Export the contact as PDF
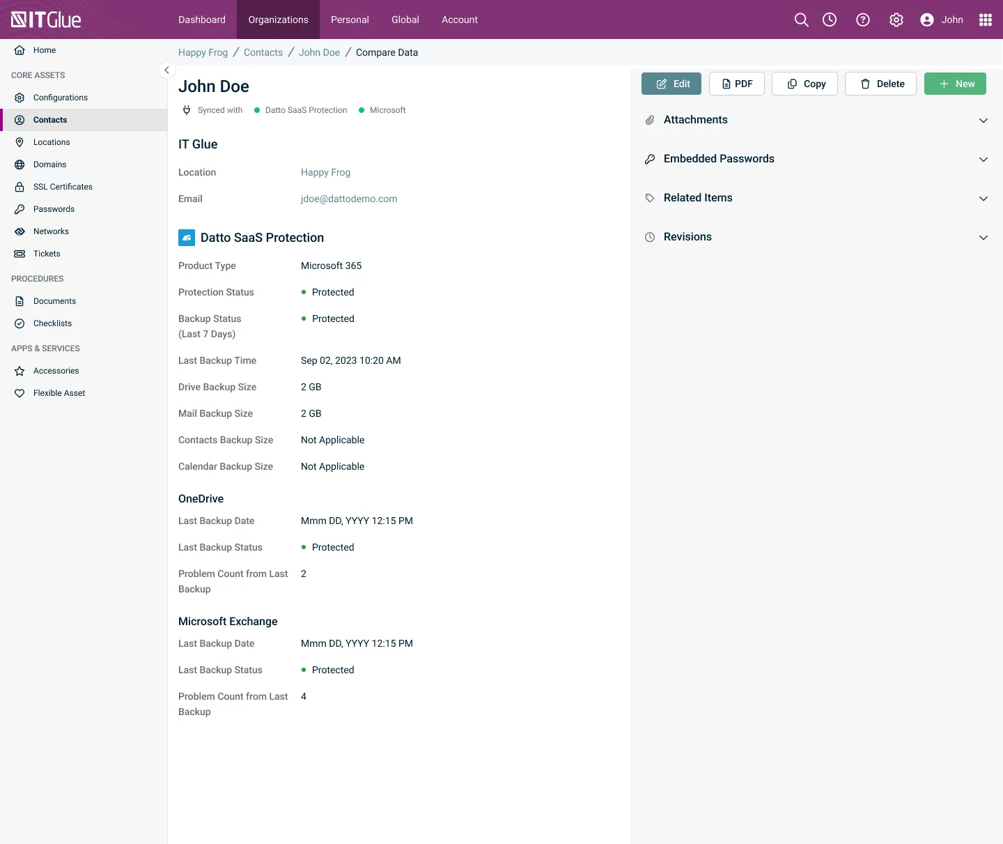Viewport: 1003px width, 844px height. [736, 84]
